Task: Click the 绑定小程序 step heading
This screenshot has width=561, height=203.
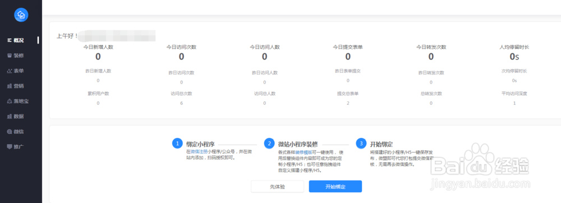Action: click(x=200, y=144)
